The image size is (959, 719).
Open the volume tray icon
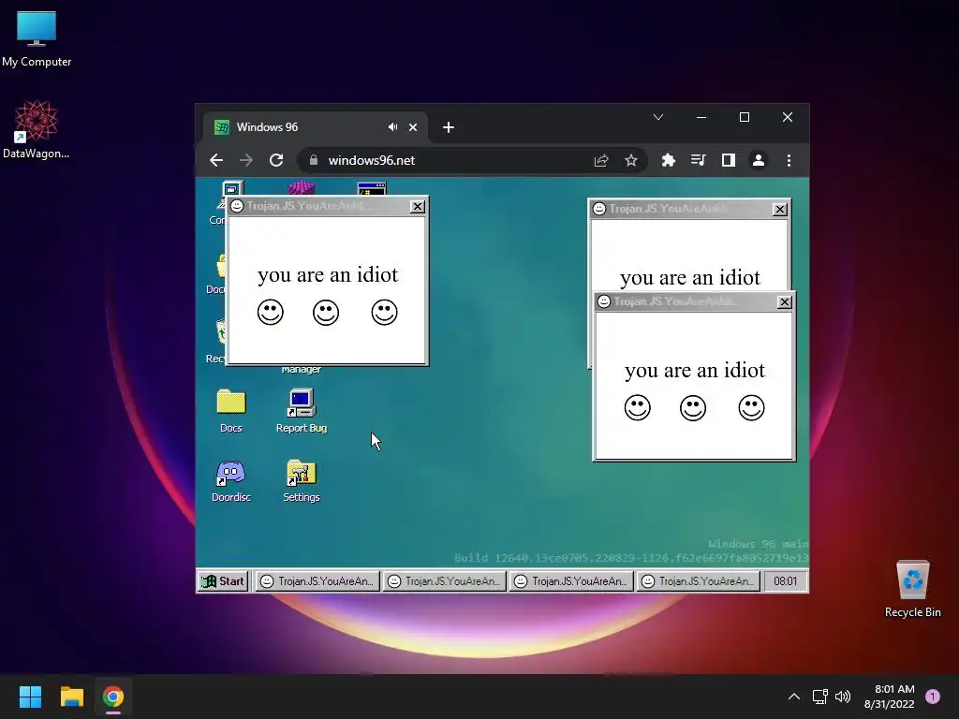tap(843, 697)
